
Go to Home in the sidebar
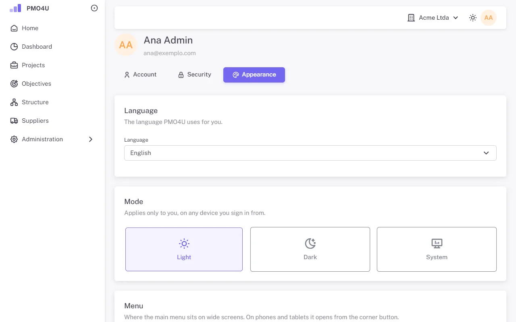[x=52, y=28]
